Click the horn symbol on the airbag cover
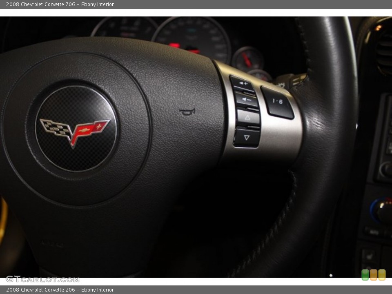The image size is (392, 294). (187, 112)
